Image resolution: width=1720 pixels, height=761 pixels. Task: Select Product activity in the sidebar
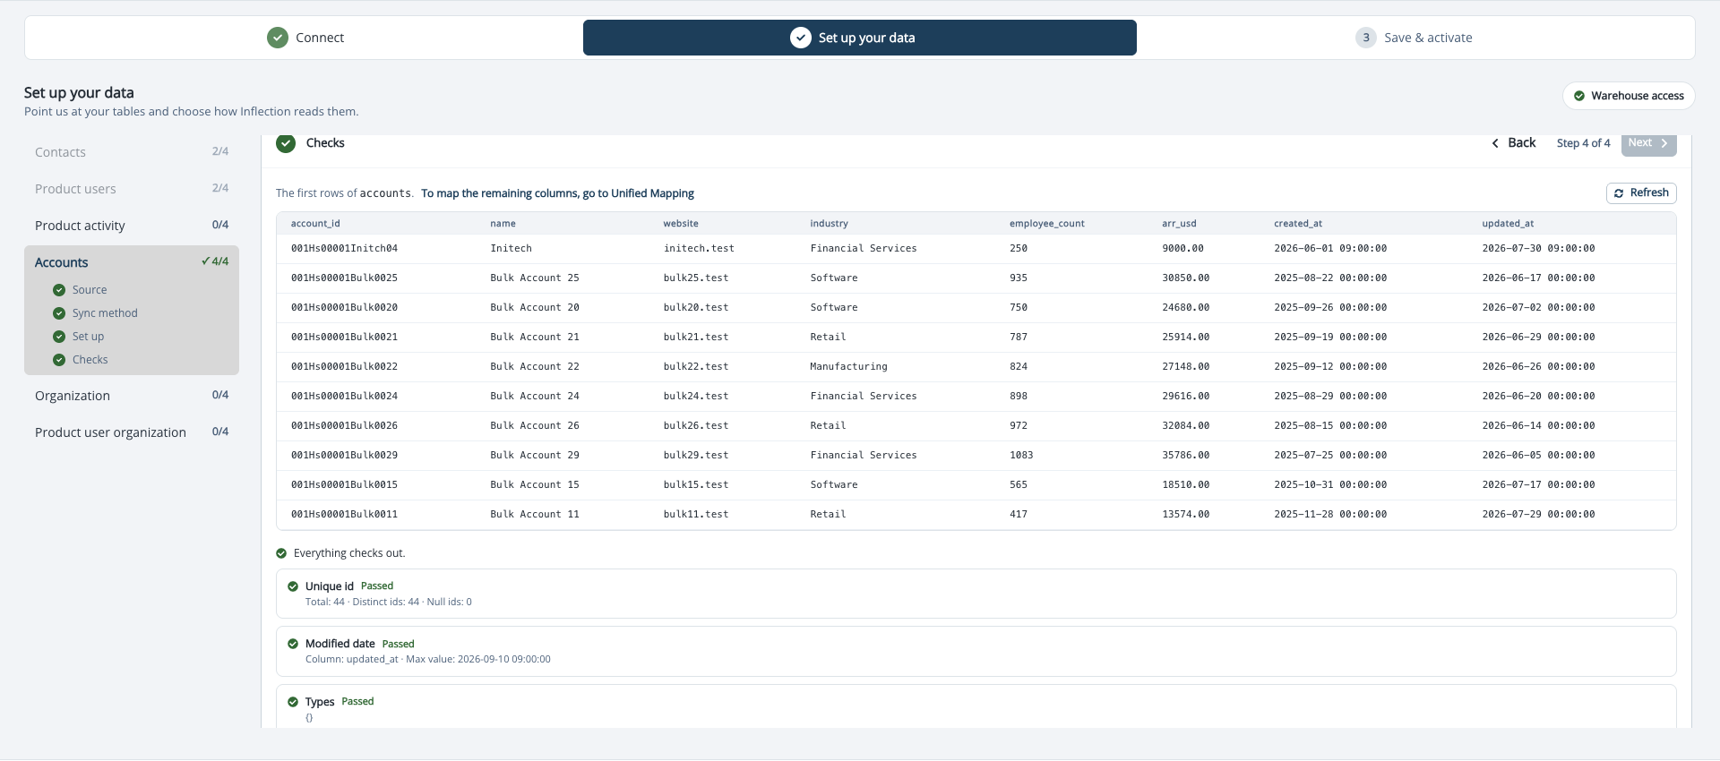132,226
